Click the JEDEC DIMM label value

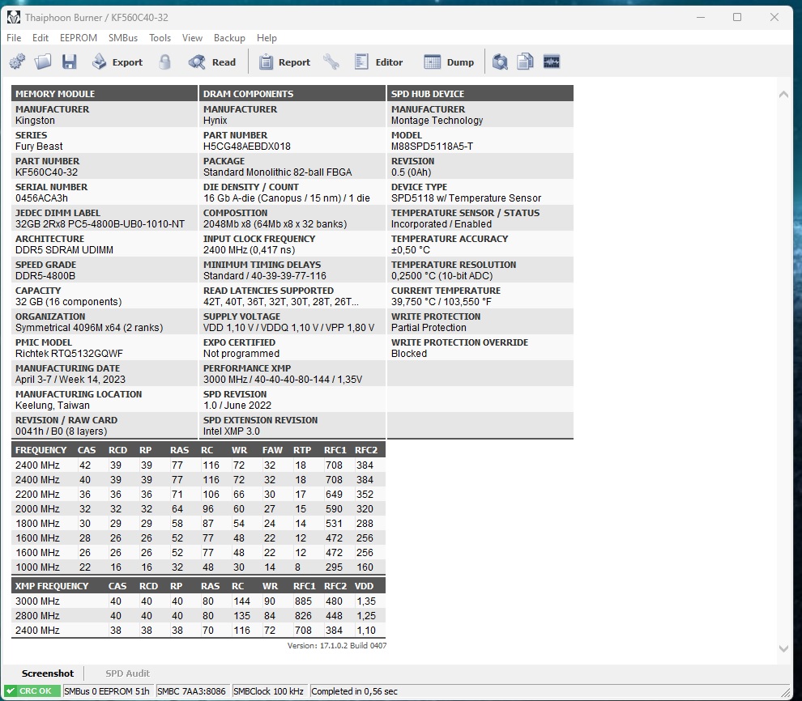[100, 224]
